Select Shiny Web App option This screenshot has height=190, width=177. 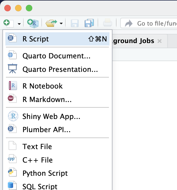(57, 116)
